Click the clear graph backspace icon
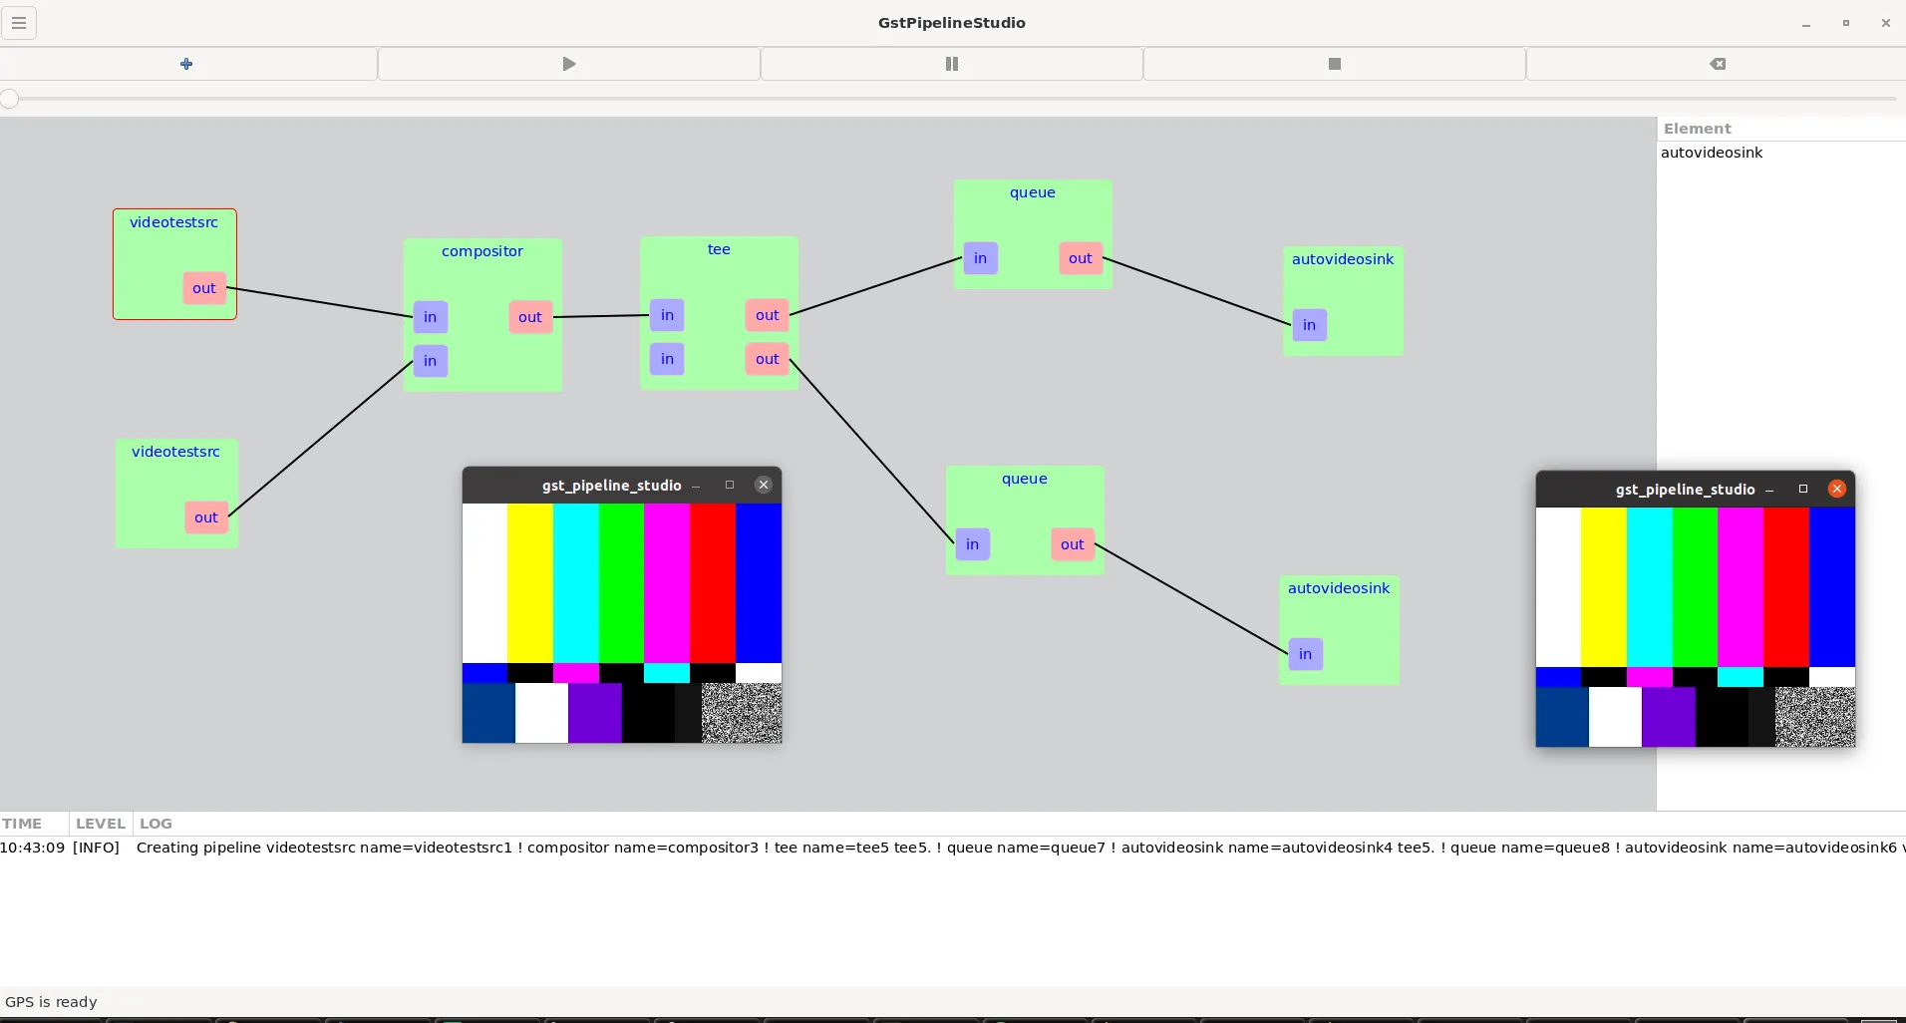Image resolution: width=1906 pixels, height=1023 pixels. 1717,64
